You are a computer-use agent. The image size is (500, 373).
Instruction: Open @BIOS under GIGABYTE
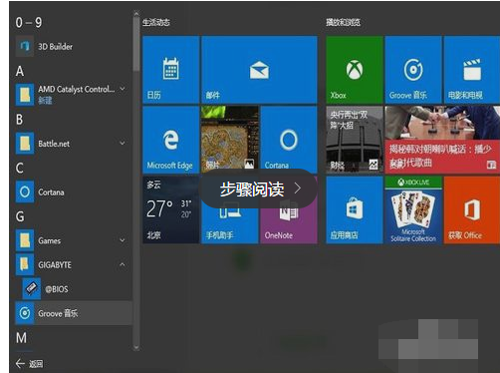click(77, 289)
